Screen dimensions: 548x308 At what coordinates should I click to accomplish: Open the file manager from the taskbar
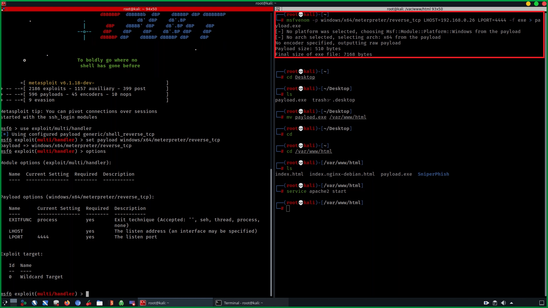pos(100,303)
